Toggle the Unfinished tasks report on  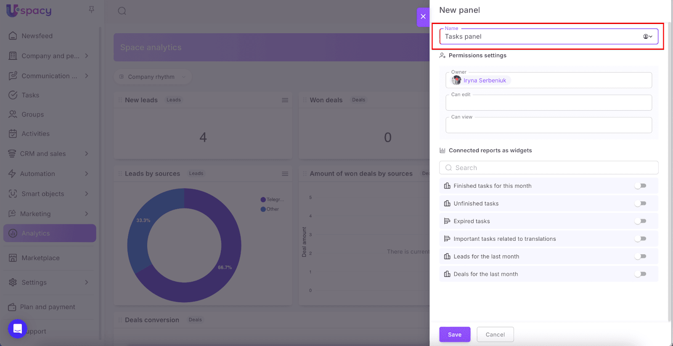pyautogui.click(x=640, y=204)
